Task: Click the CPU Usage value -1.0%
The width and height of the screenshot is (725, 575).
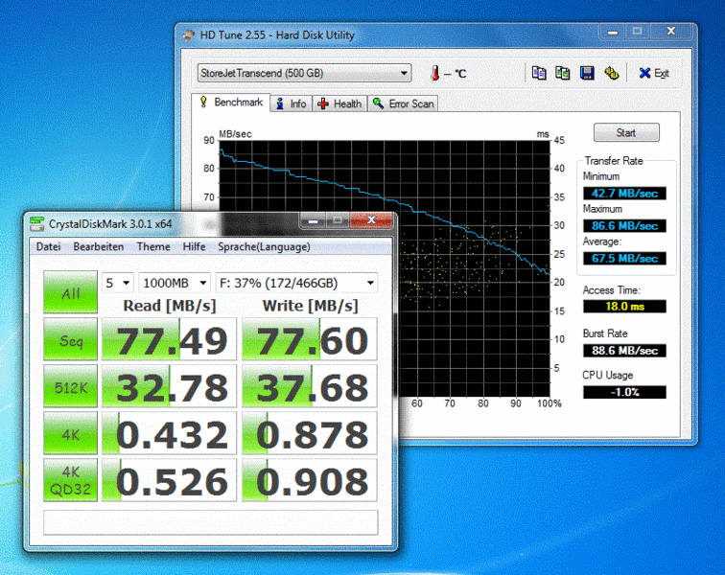Action: coord(624,392)
